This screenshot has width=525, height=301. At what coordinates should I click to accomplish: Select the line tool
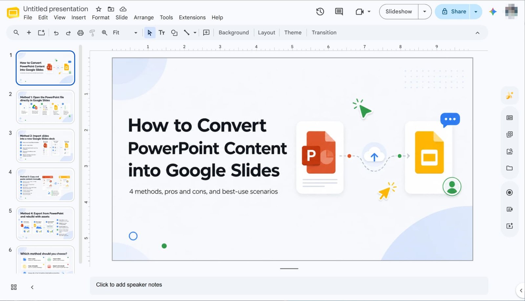187,32
